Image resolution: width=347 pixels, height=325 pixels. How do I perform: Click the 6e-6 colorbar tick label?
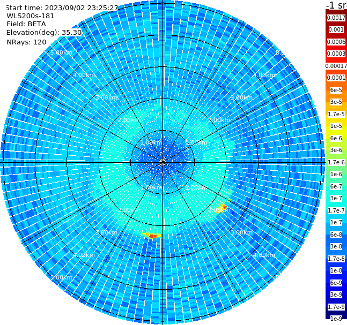point(336,138)
